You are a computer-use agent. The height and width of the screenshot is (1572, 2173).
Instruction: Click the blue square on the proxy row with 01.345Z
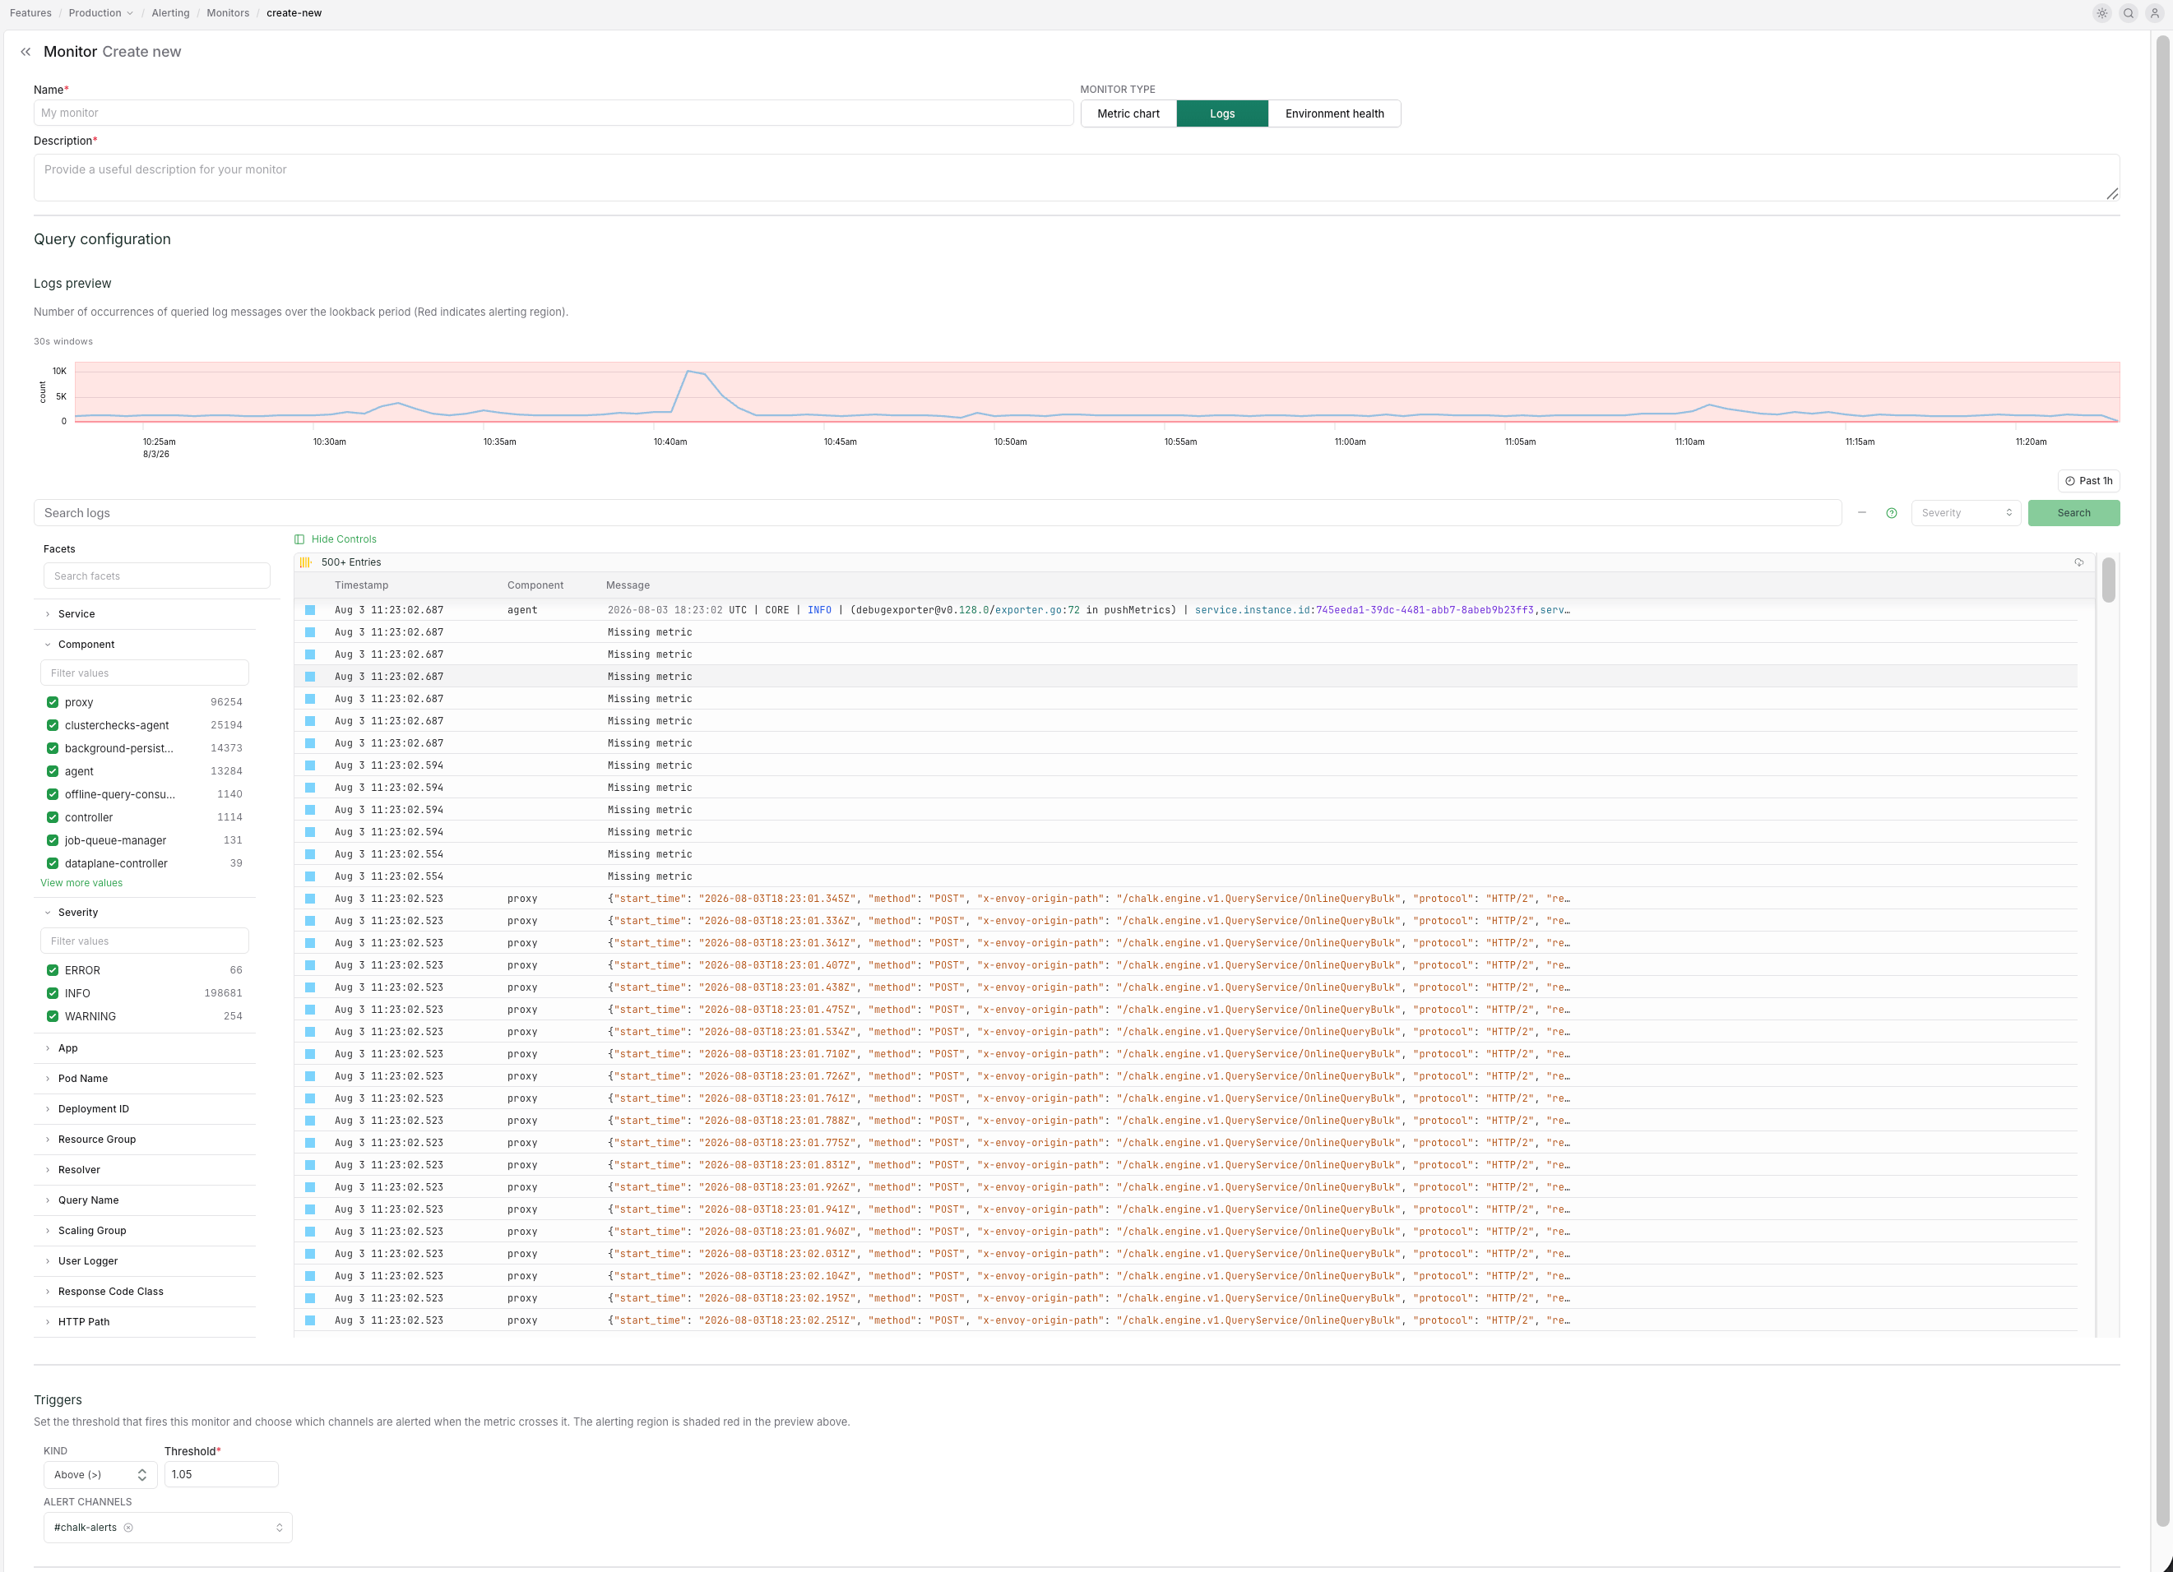click(310, 899)
